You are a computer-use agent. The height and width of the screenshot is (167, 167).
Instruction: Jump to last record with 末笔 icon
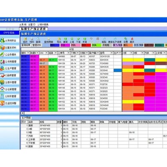[85, 40]
